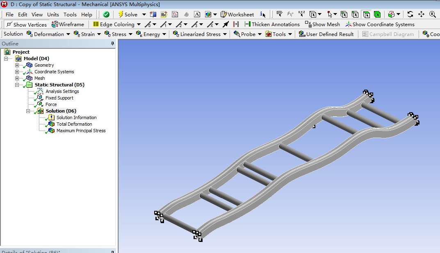
Task: Select Force in outline tree
Action: point(51,104)
